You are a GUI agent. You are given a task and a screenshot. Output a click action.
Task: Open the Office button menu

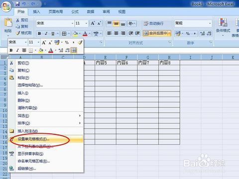click(x=6, y=6)
